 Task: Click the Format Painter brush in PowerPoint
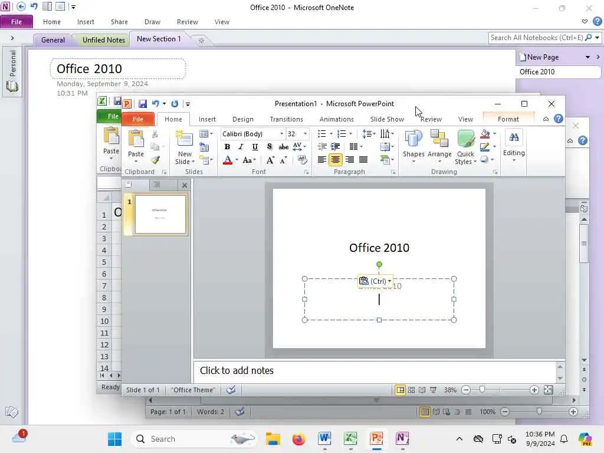[155, 160]
